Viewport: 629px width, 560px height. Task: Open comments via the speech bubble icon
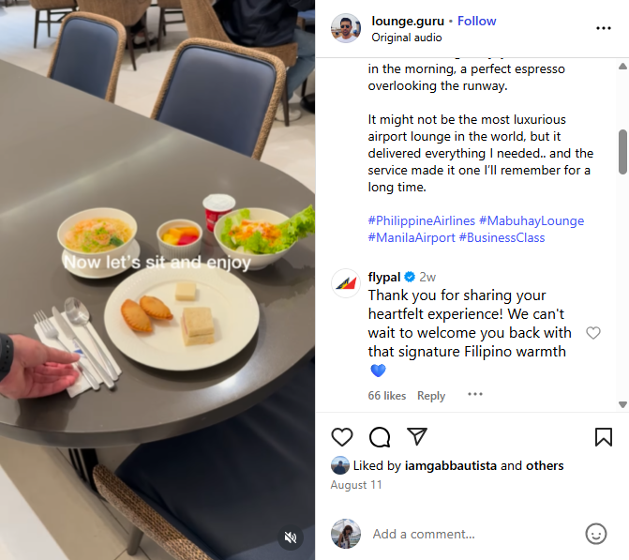click(x=380, y=437)
